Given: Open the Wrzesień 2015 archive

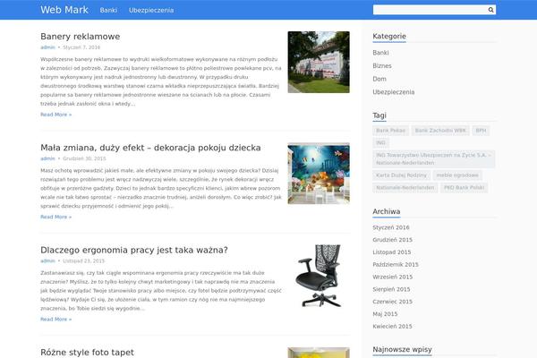Looking at the screenshot, I should coord(393,277).
